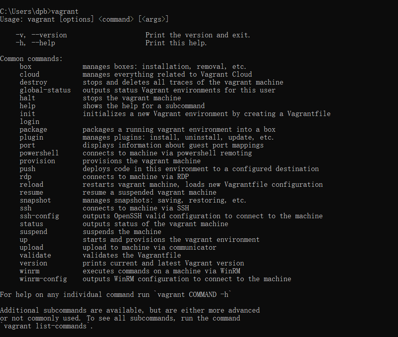
Task: Select the 'cloud' command name
Action: [x=30, y=74]
